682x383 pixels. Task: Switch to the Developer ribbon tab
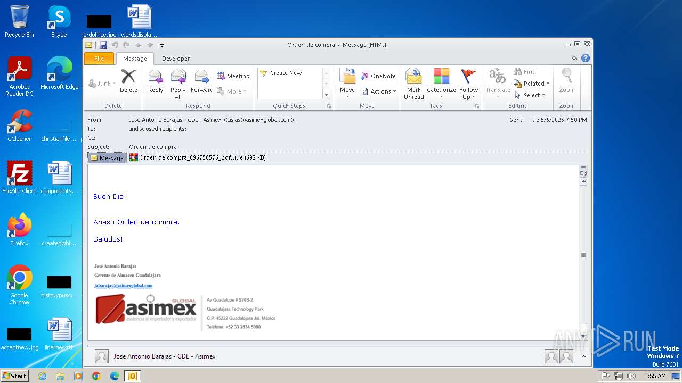pyautogui.click(x=176, y=59)
